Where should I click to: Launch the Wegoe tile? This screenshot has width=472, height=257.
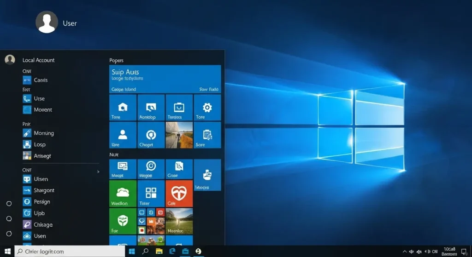tap(151, 169)
